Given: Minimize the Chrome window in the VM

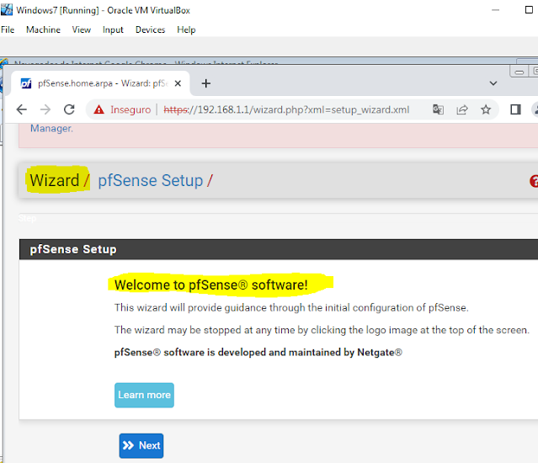Looking at the screenshot, I should click(x=519, y=72).
